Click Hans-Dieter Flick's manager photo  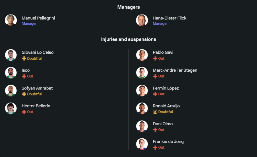point(142,20)
